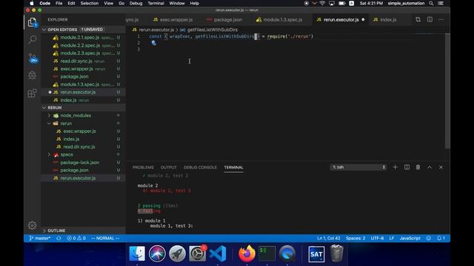Open Source Control view in activity bar
The height and width of the screenshot is (266, 474).
pos(33,58)
